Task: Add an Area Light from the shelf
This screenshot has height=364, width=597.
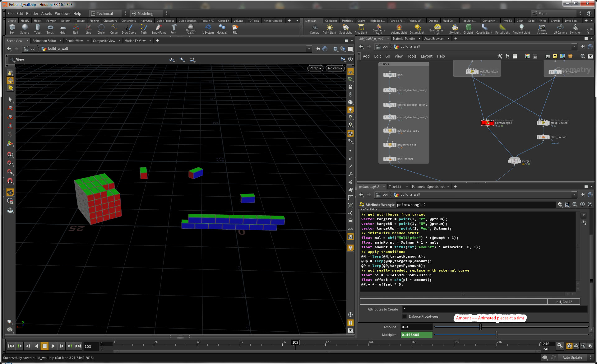Action: [x=361, y=29]
